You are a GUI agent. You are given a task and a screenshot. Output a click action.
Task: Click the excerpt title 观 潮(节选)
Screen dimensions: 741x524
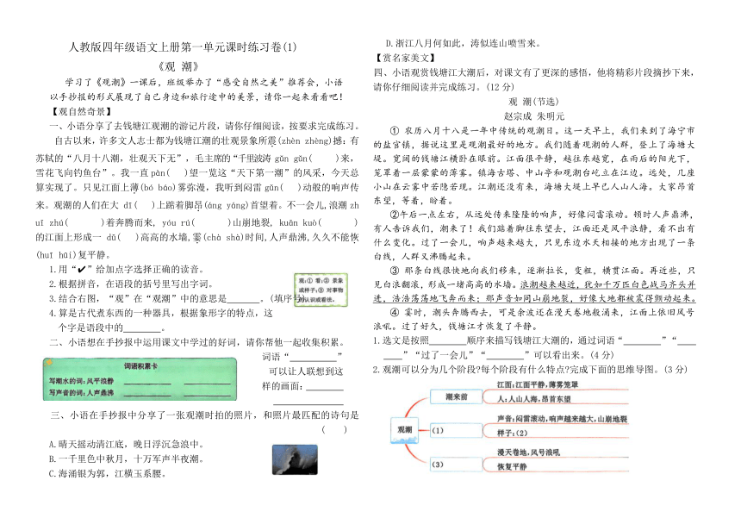[533, 102]
